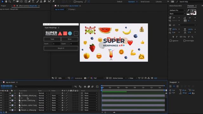The width and height of the screenshot is (203, 114).
Task: Open the composition mini-flowchart icon in timeline
Action: pos(75,87)
